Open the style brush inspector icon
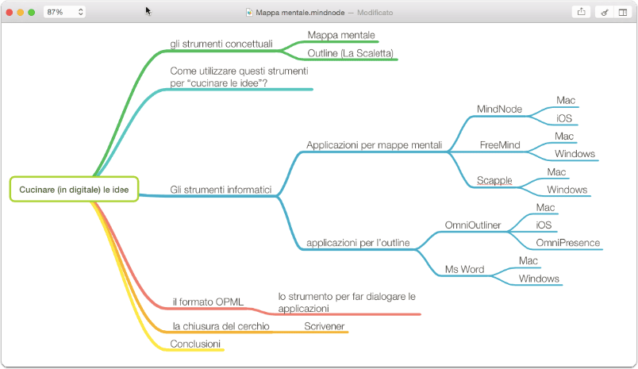The height and width of the screenshot is (369, 638). click(604, 12)
